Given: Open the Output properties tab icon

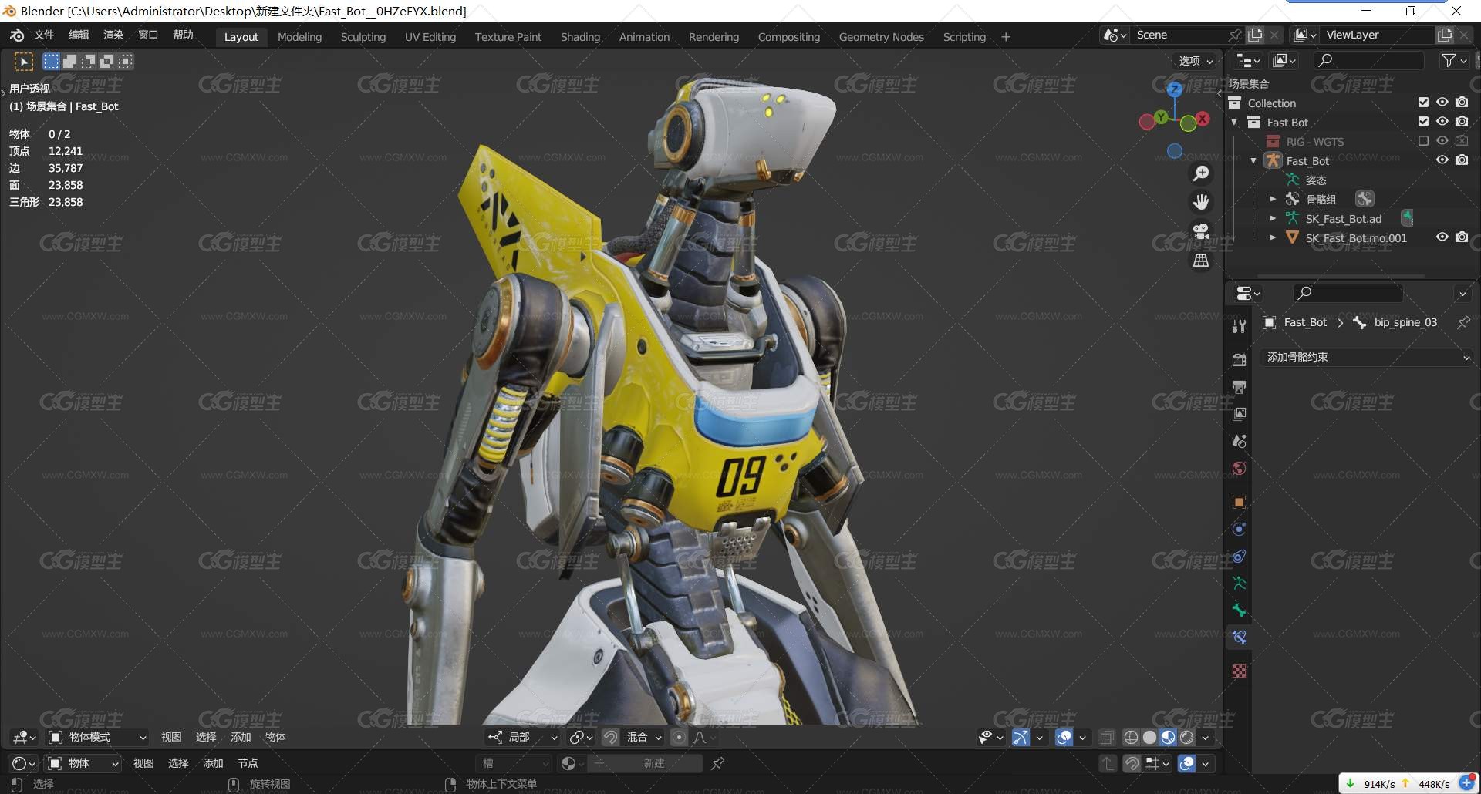Looking at the screenshot, I should [x=1239, y=387].
